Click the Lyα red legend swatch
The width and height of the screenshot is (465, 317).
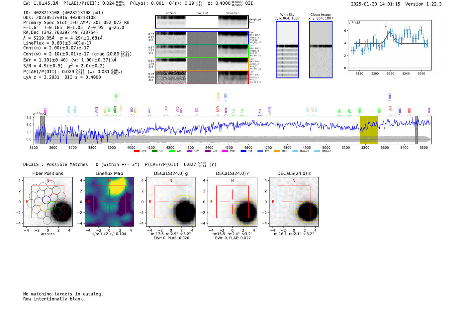(x=137, y=151)
